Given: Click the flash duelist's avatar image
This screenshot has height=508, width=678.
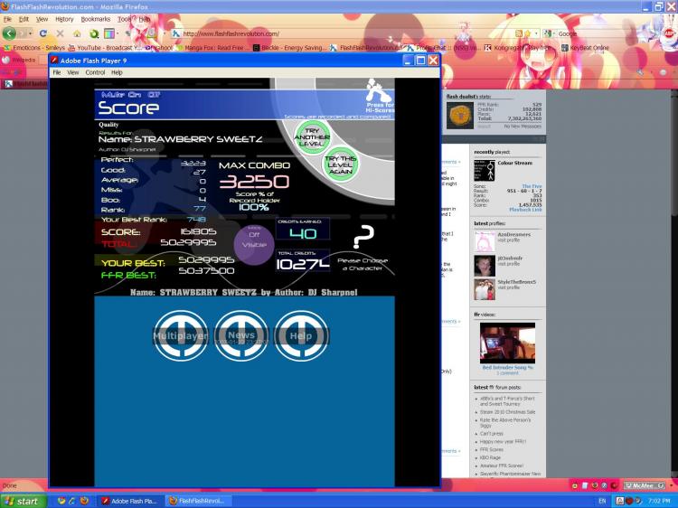Looking at the screenshot, I should (459, 116).
